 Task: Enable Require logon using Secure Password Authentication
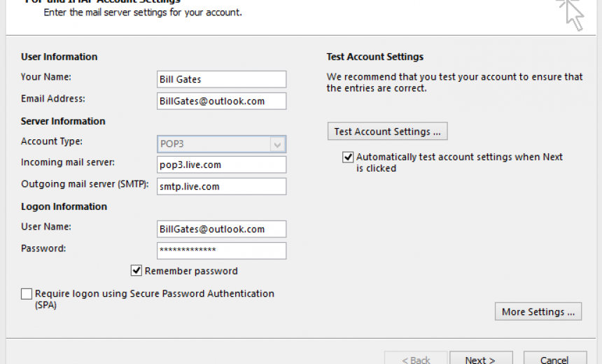(x=27, y=294)
